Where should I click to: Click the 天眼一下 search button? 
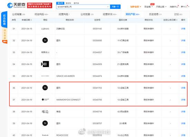tap(115, 7)
